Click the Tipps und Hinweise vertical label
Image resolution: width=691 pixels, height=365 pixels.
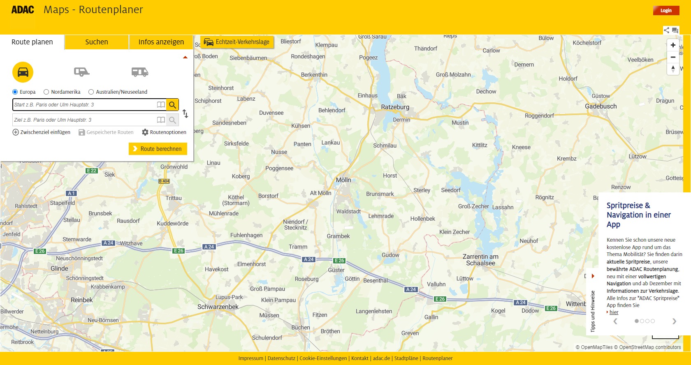pos(593,311)
